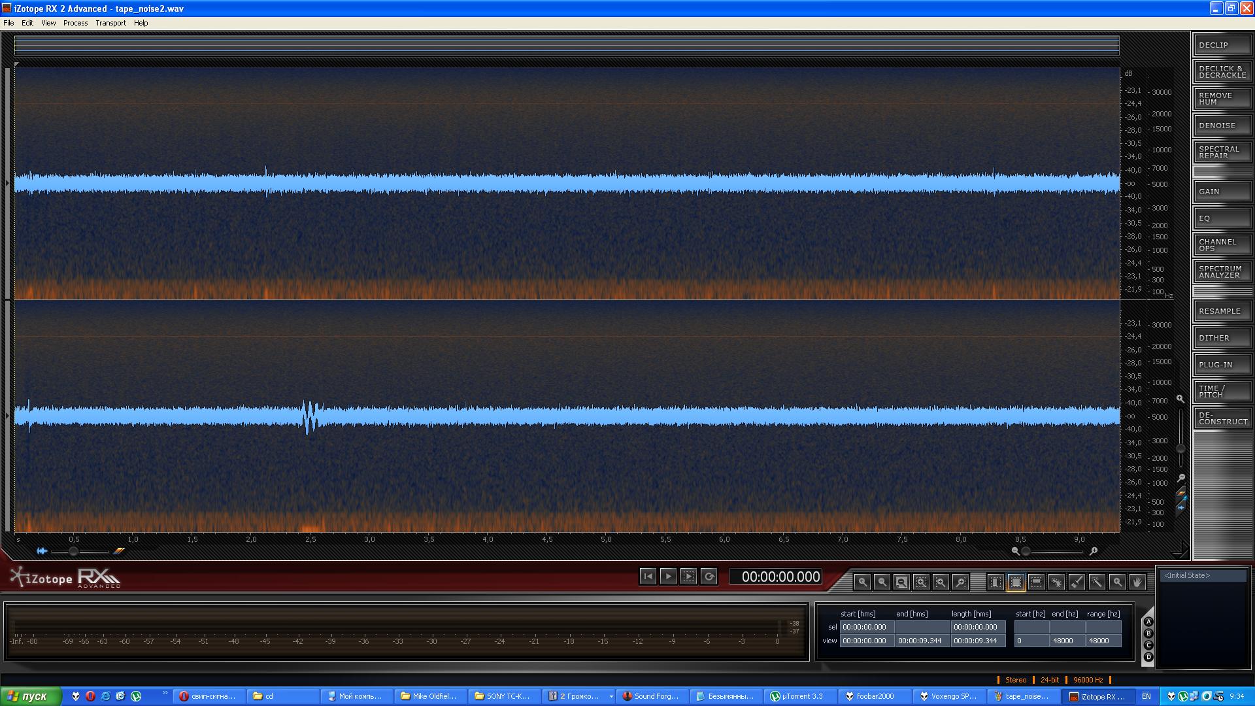Choose the frequency selection tool

click(1036, 581)
